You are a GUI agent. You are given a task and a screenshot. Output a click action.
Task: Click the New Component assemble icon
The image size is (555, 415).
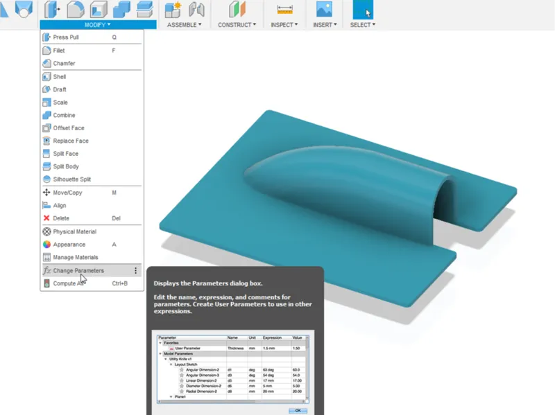coord(173,9)
